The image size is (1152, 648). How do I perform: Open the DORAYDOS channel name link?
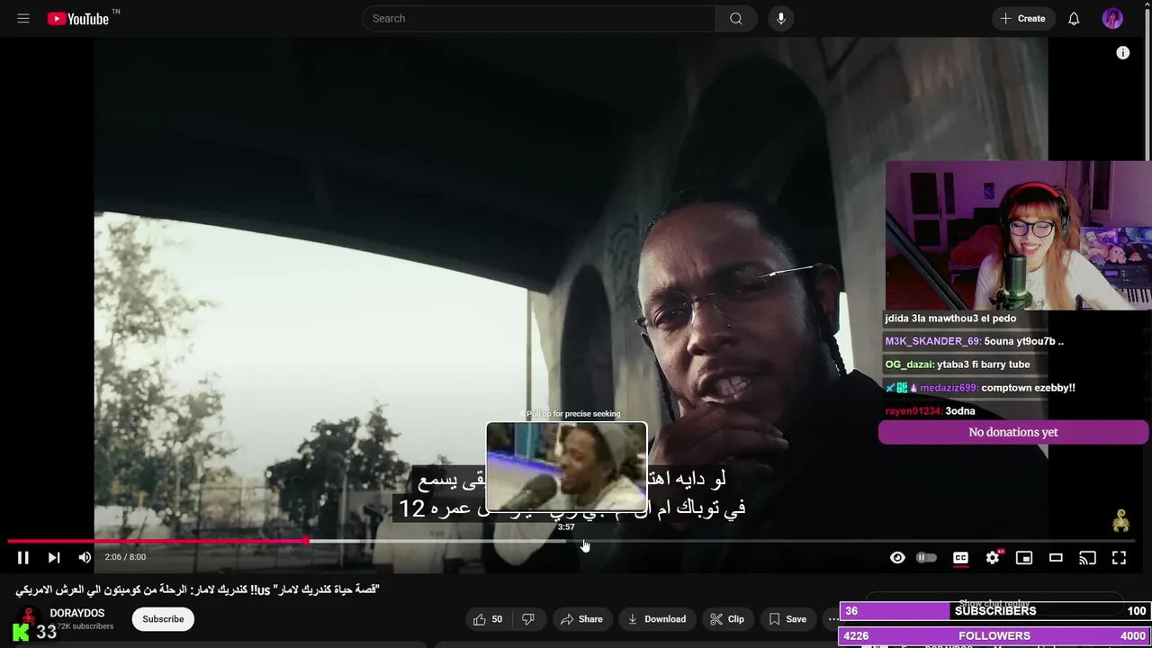coord(77,613)
